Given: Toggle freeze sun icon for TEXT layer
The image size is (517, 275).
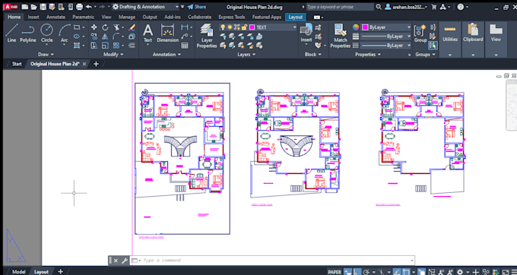Looking at the screenshot, I should tap(230, 27).
